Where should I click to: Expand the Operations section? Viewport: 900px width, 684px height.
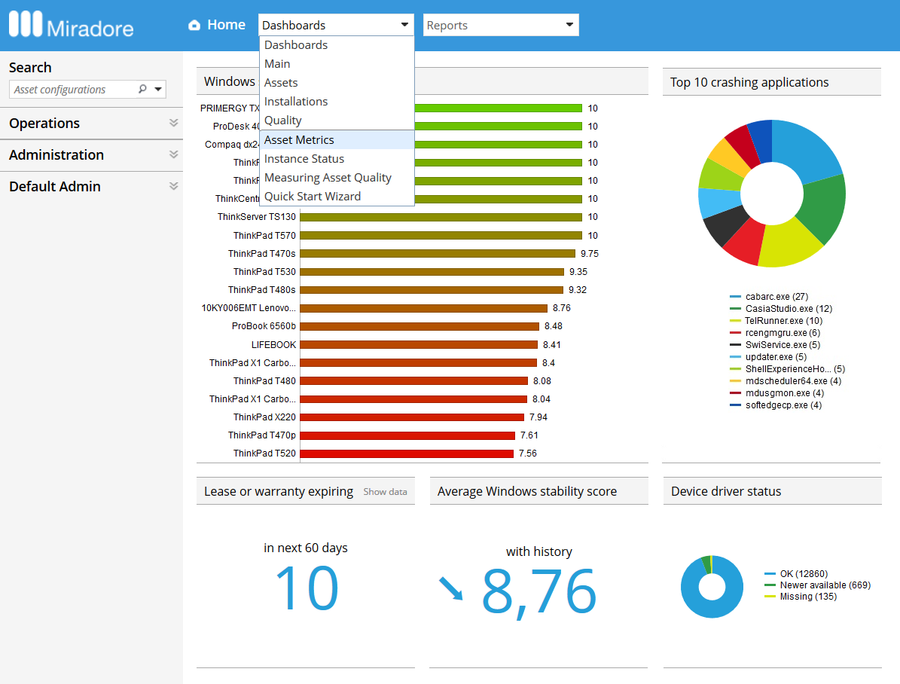coord(173,123)
